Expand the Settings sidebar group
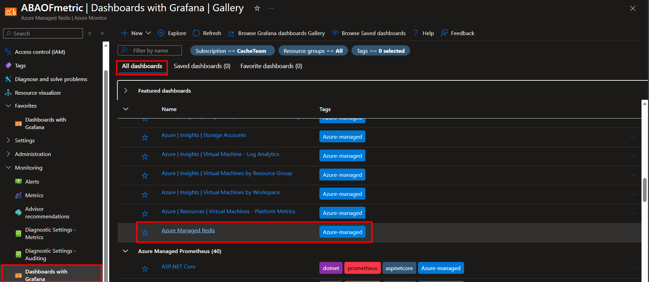The image size is (649, 282). [x=9, y=140]
